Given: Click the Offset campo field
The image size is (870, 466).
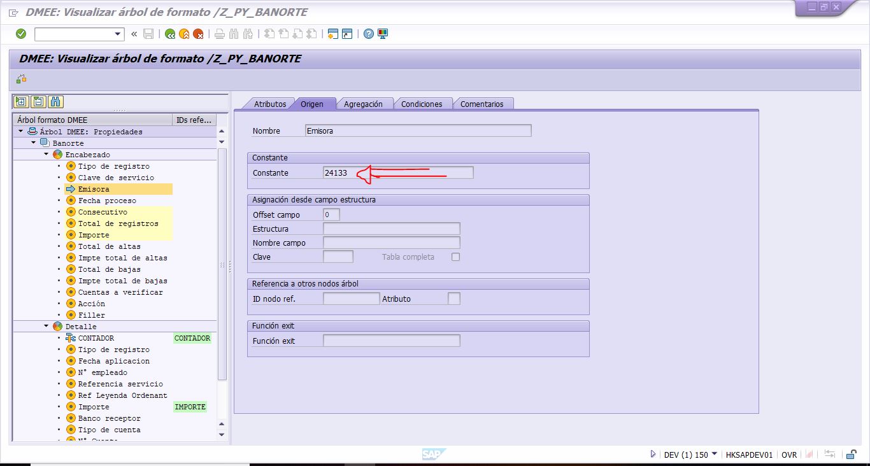Looking at the screenshot, I should pyautogui.click(x=331, y=215).
